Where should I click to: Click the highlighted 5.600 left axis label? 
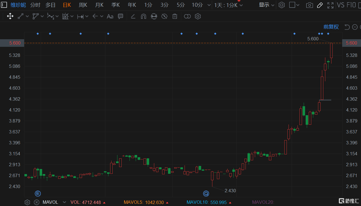pos(12,43)
